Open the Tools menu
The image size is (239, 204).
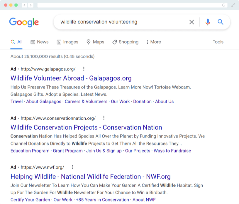tap(218, 42)
